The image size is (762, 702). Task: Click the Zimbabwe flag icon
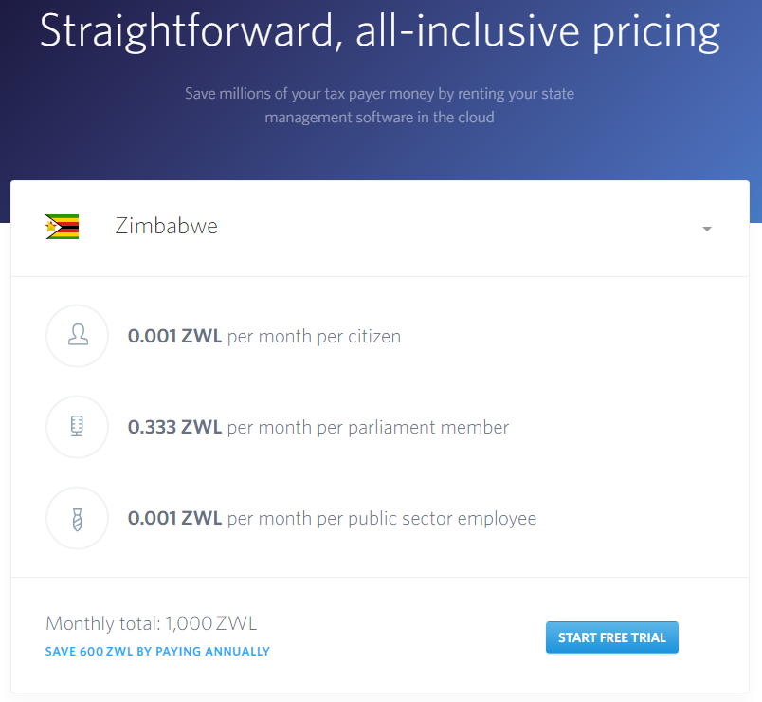click(x=62, y=227)
